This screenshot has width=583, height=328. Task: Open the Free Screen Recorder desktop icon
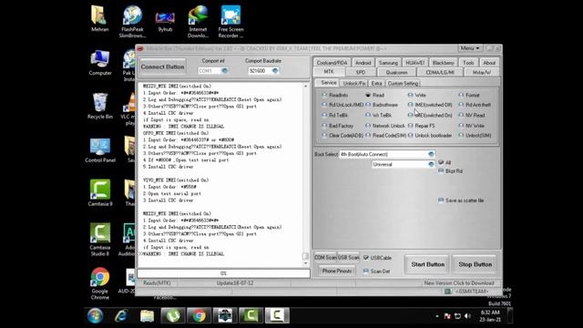[x=230, y=22]
